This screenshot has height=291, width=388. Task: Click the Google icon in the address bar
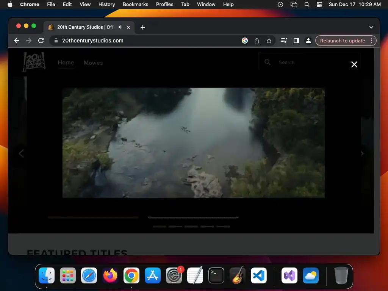(x=245, y=41)
